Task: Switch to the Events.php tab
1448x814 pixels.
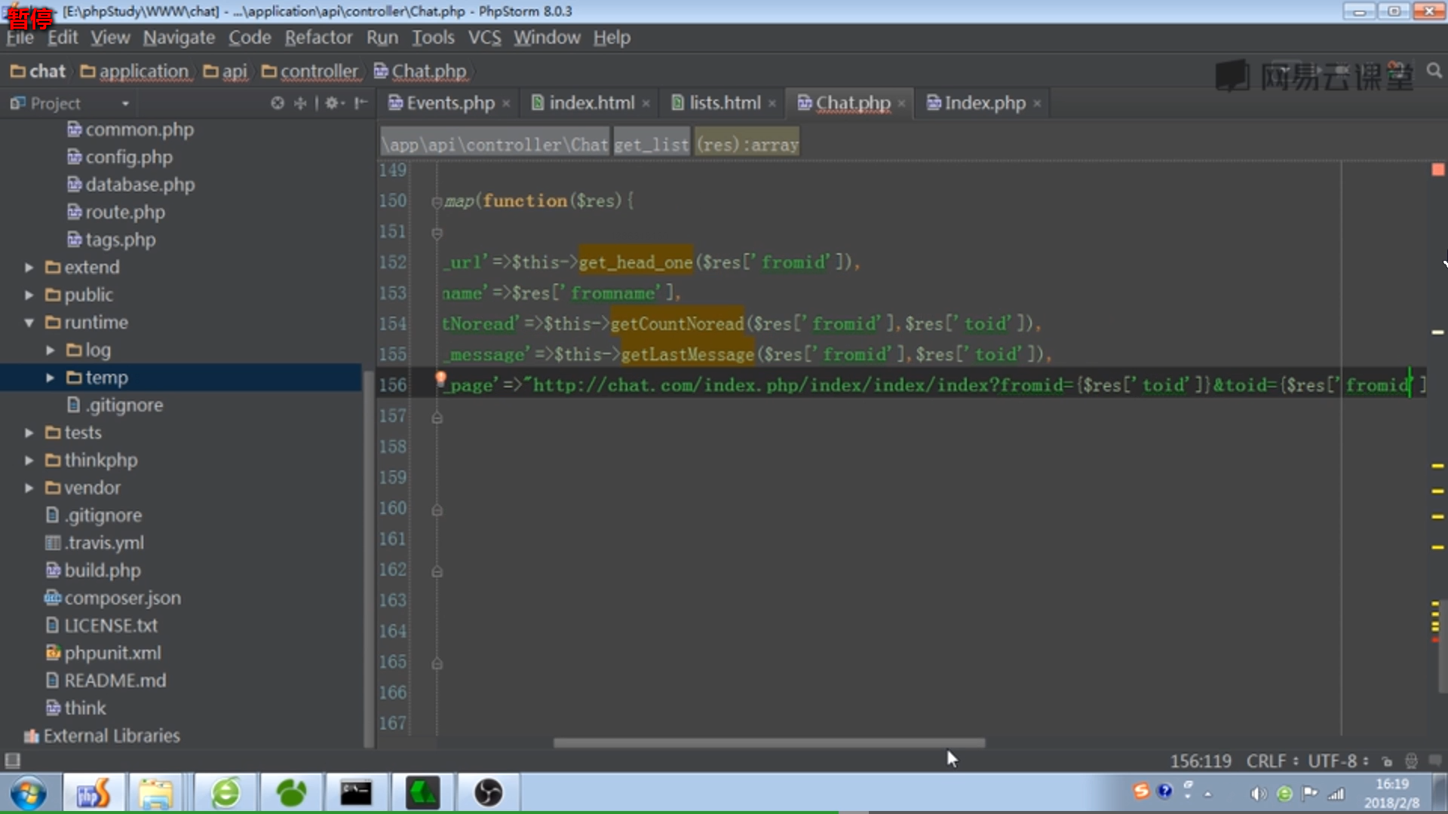Action: coord(449,103)
